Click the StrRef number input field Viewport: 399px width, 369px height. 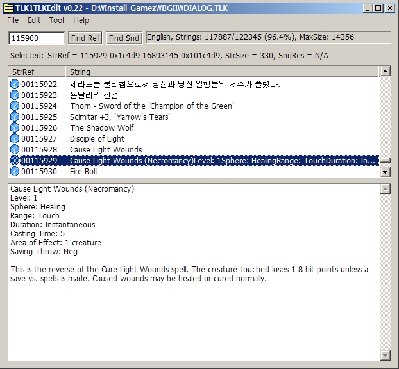[x=37, y=38]
